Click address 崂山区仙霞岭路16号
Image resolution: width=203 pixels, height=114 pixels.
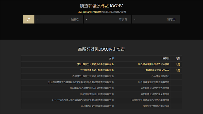[x=97, y=94]
